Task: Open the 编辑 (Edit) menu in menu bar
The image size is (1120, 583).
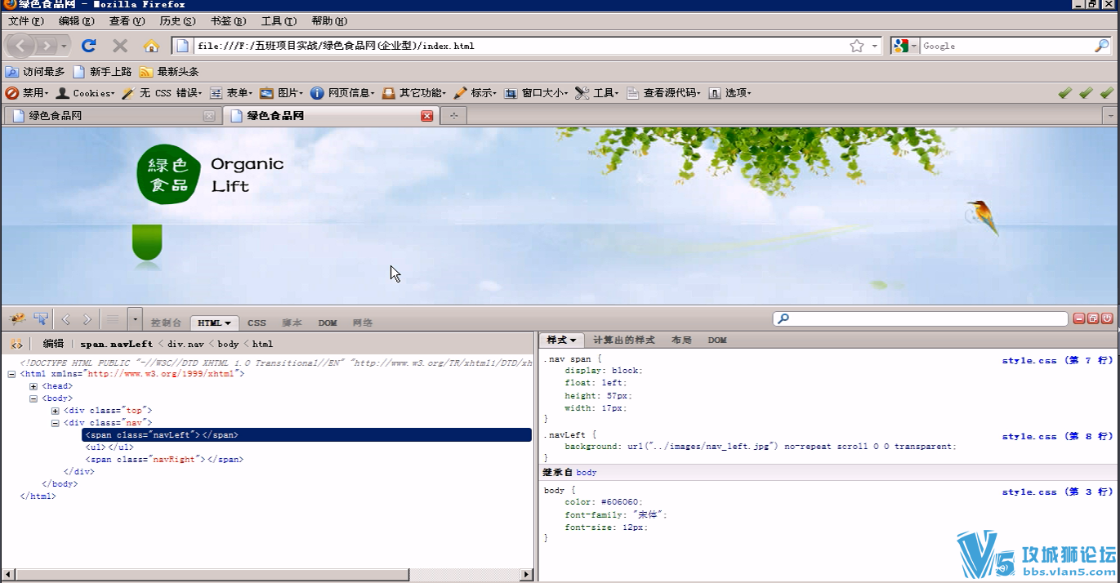Action: click(76, 21)
